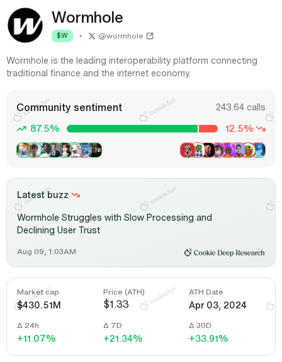Click the red bearish trend arrow near 12.5%
Viewport: 282px width, 362px height.
[x=261, y=129]
